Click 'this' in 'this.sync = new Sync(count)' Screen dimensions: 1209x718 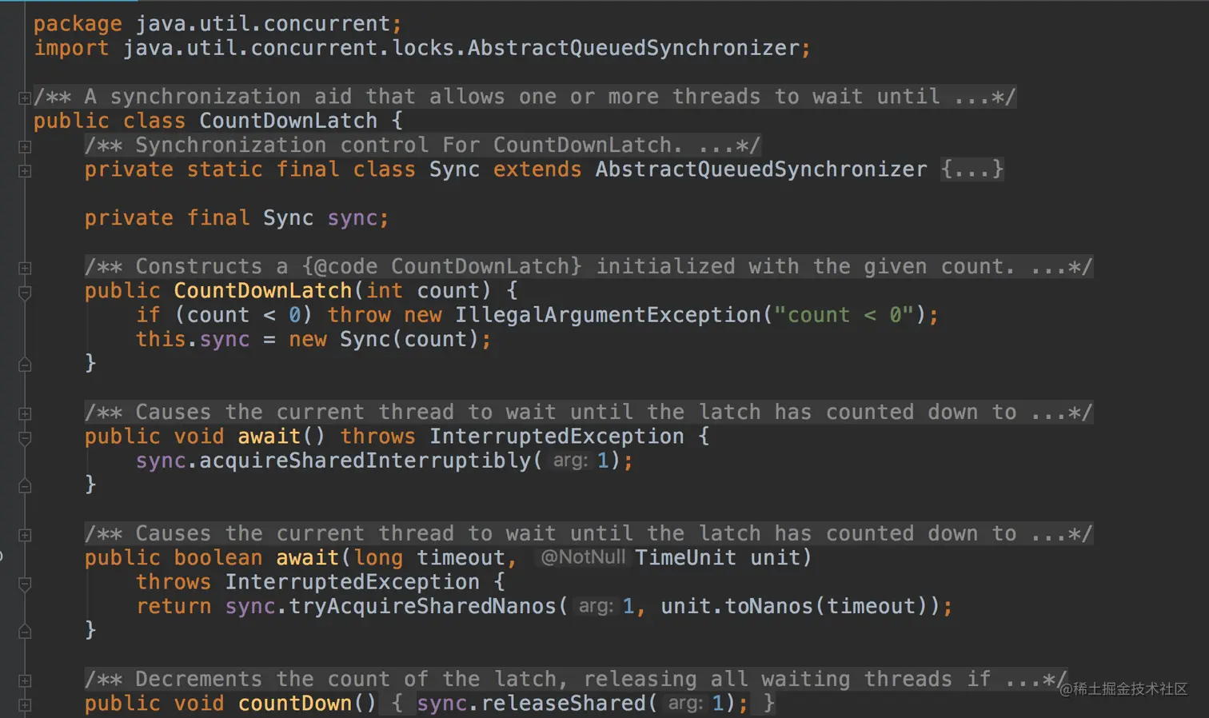pyautogui.click(x=161, y=339)
